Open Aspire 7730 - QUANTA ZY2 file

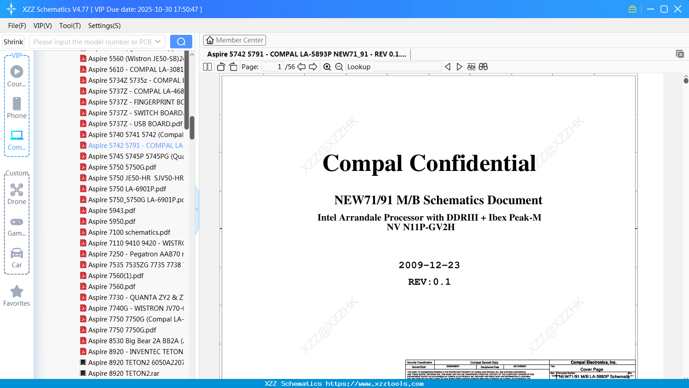[132, 298]
